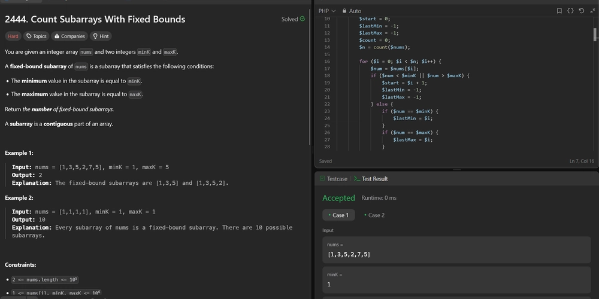The width and height of the screenshot is (599, 299).
Task: Click the Example 1 heading
Action: point(19,153)
